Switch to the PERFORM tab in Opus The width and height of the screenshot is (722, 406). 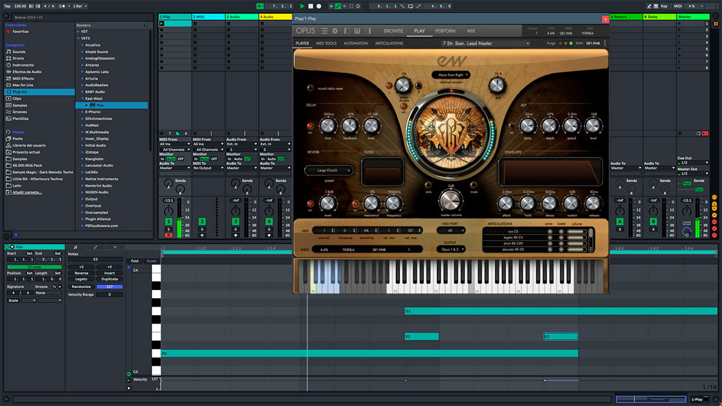(x=445, y=31)
